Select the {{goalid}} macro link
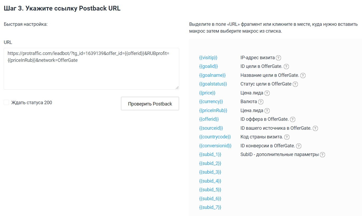Image resolution: width=362 pixels, height=216 pixels. (209, 66)
